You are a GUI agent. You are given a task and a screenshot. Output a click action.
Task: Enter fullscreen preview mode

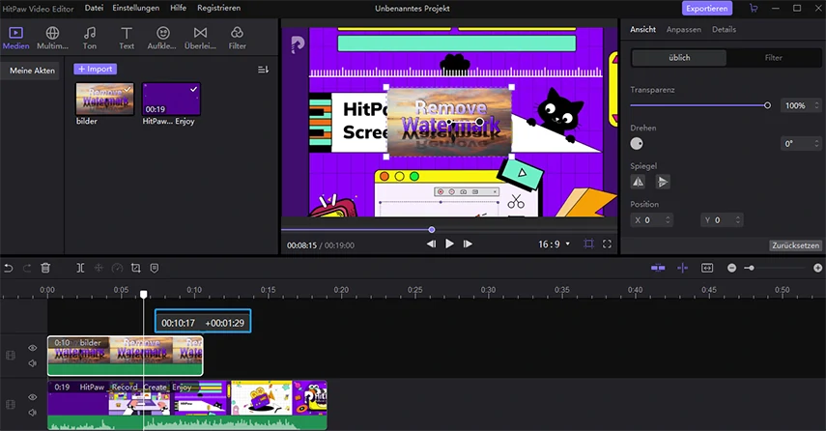point(607,244)
